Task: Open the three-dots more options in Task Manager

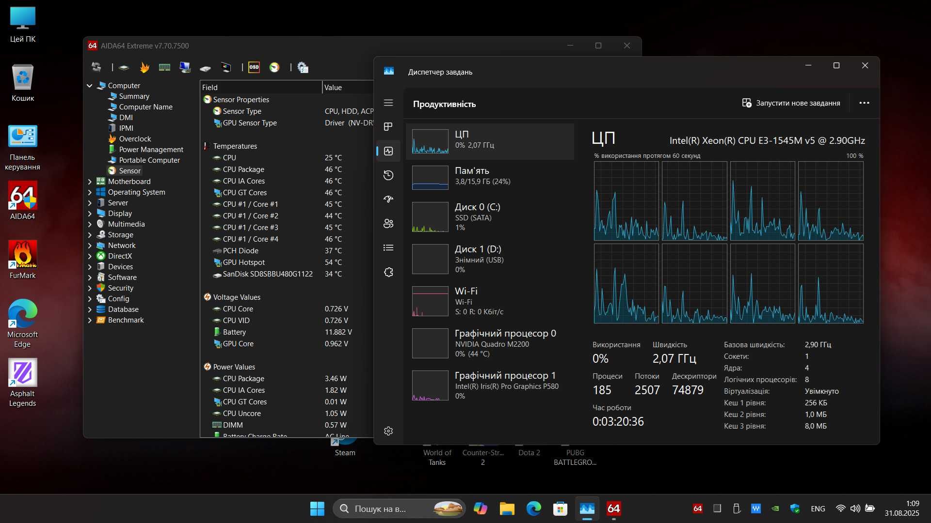Action: pos(864,103)
